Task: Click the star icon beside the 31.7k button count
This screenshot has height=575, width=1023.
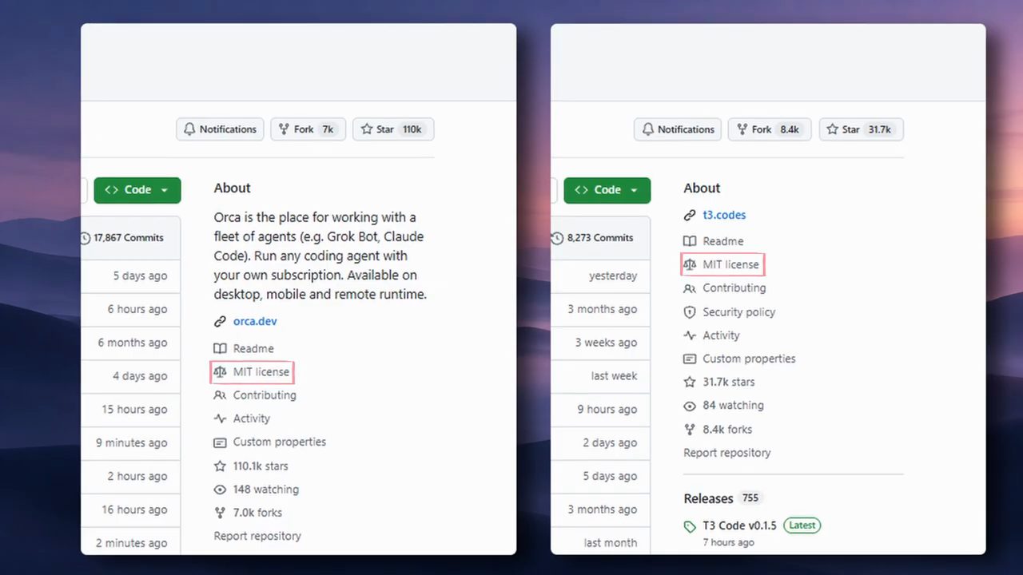Action: click(x=833, y=129)
